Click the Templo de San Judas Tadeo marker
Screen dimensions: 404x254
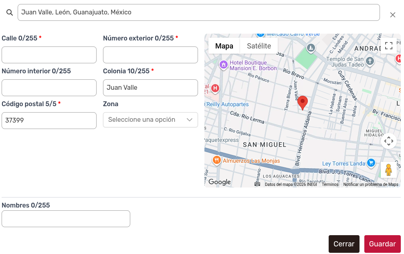click(370, 61)
